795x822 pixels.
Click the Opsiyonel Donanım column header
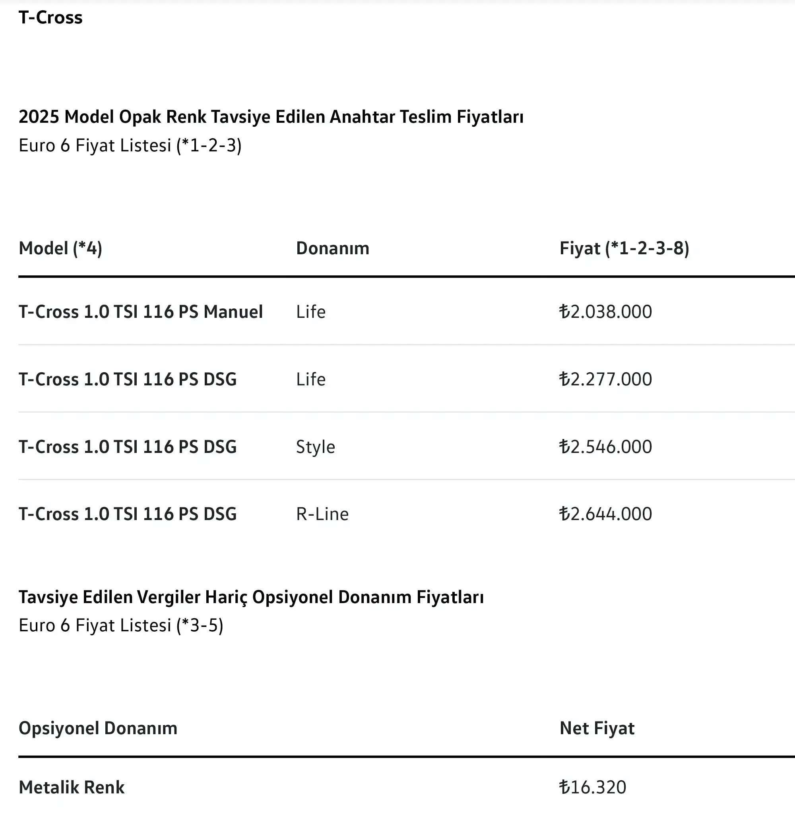[x=98, y=729]
